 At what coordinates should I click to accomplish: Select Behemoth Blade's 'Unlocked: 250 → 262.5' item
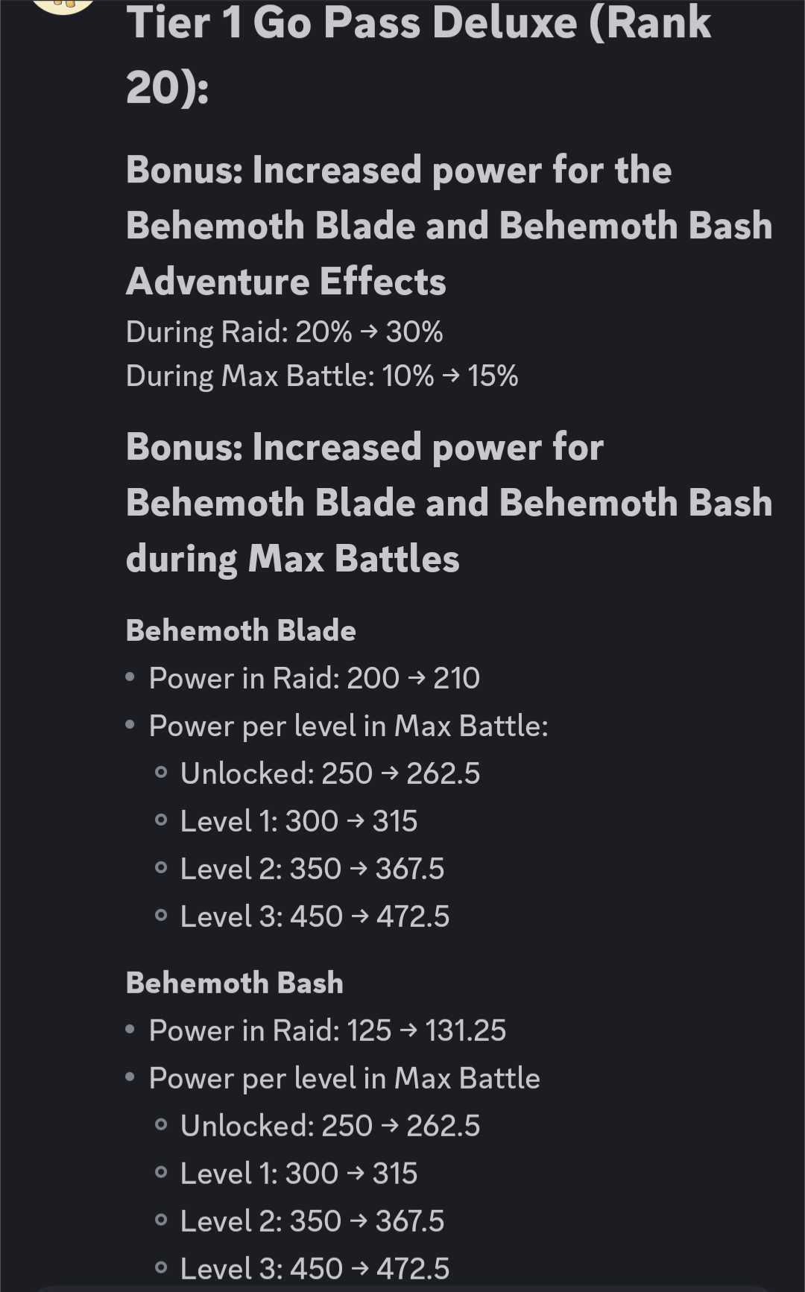tap(330, 773)
